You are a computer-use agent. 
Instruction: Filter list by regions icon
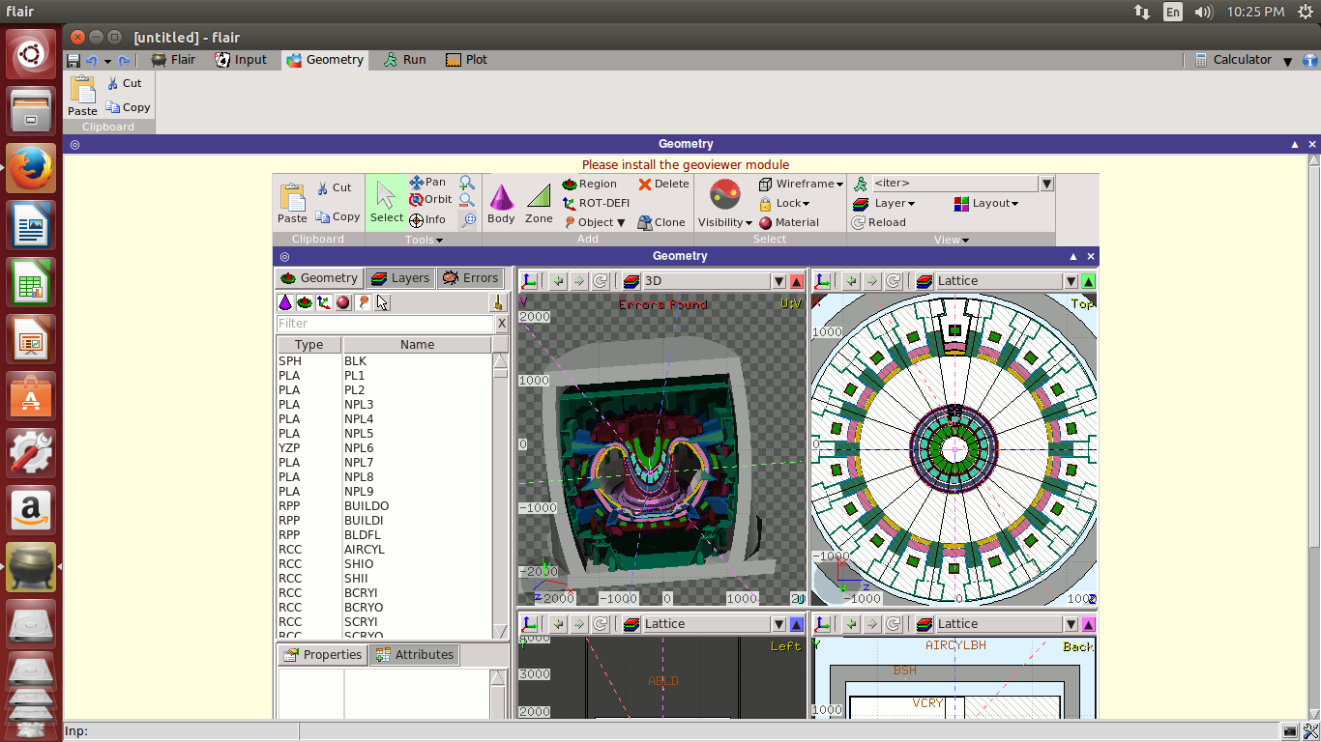[305, 302]
